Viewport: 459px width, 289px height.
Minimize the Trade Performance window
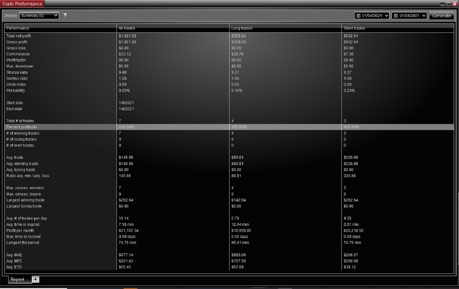point(442,4)
